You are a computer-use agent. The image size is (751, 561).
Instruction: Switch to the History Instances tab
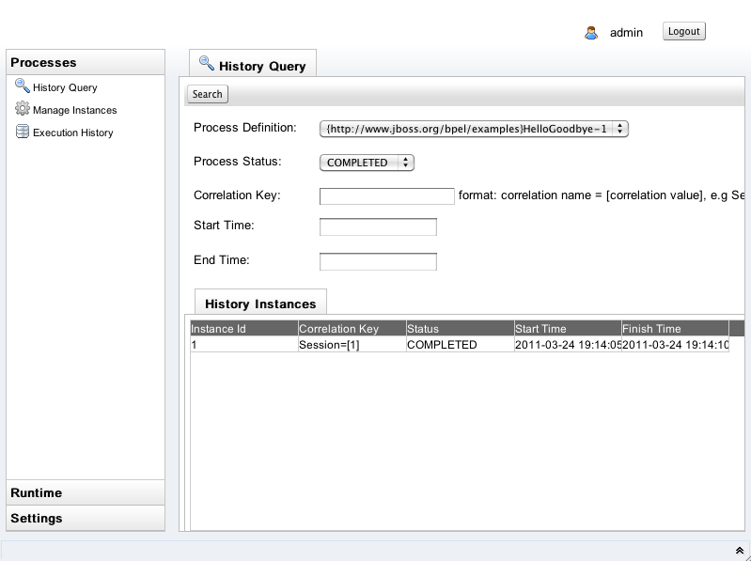260,304
